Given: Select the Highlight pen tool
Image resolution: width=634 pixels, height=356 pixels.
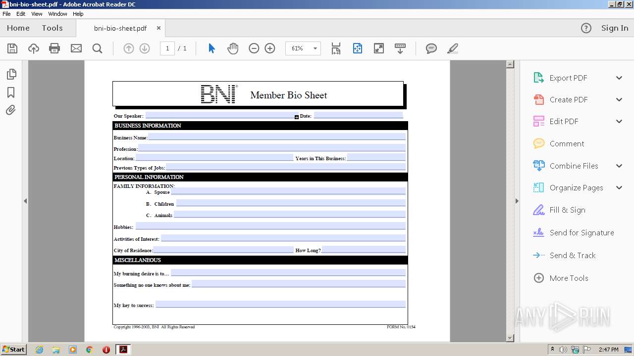Looking at the screenshot, I should [x=452, y=48].
